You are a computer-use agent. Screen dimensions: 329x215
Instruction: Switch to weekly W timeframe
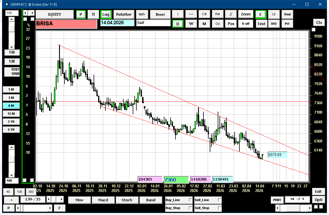191,24
